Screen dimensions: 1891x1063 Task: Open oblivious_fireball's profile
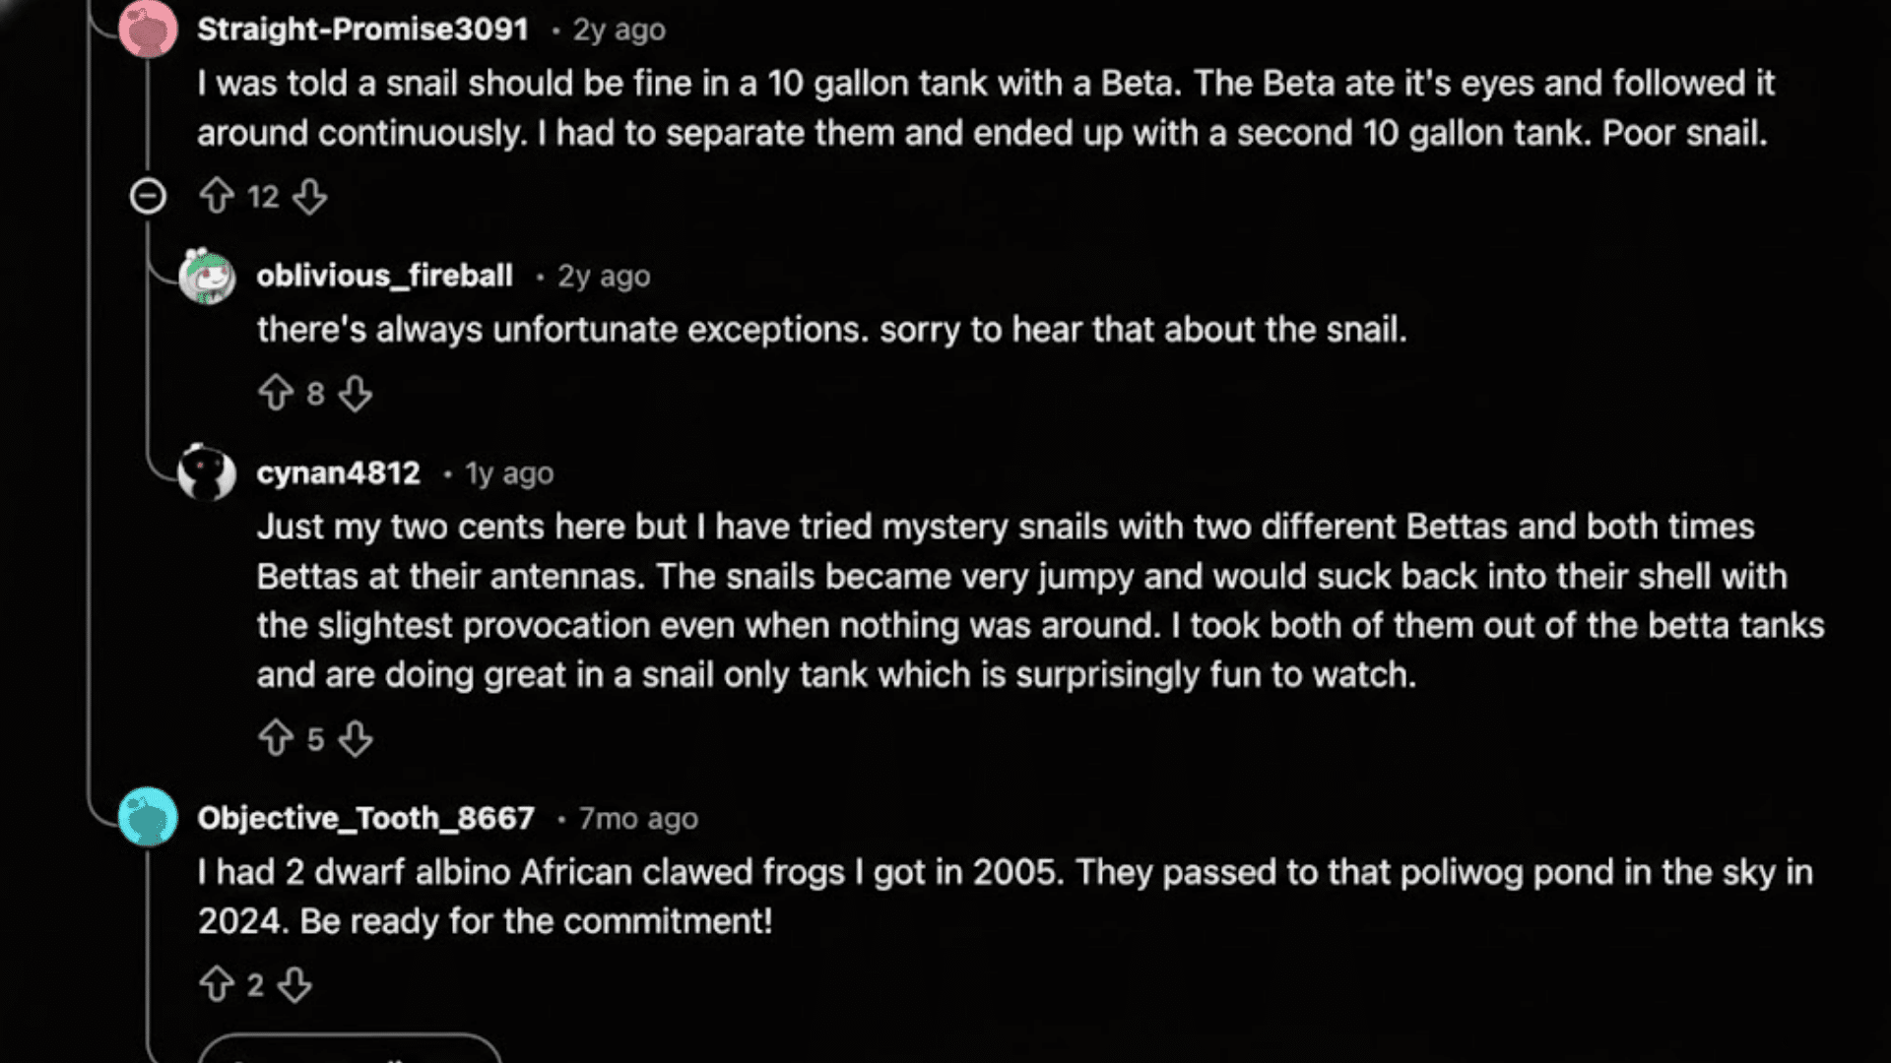pos(384,277)
